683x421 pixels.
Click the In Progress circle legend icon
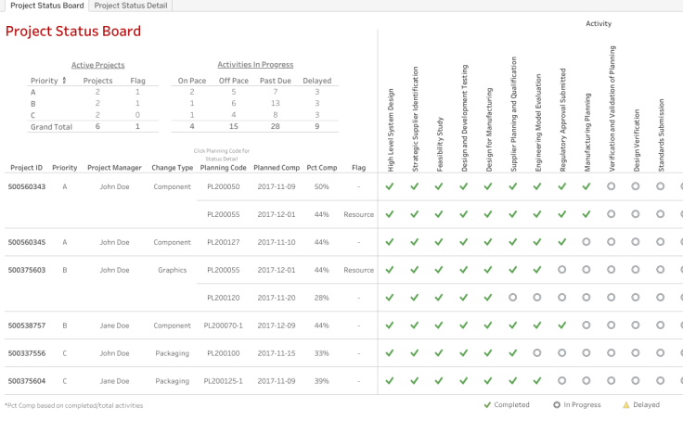click(x=557, y=405)
